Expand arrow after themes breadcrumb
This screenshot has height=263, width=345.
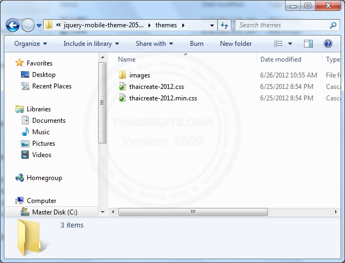[183, 25]
